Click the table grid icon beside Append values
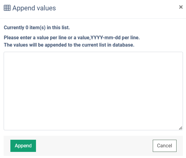Viewport: 186px width, 158px height. tap(7, 8)
